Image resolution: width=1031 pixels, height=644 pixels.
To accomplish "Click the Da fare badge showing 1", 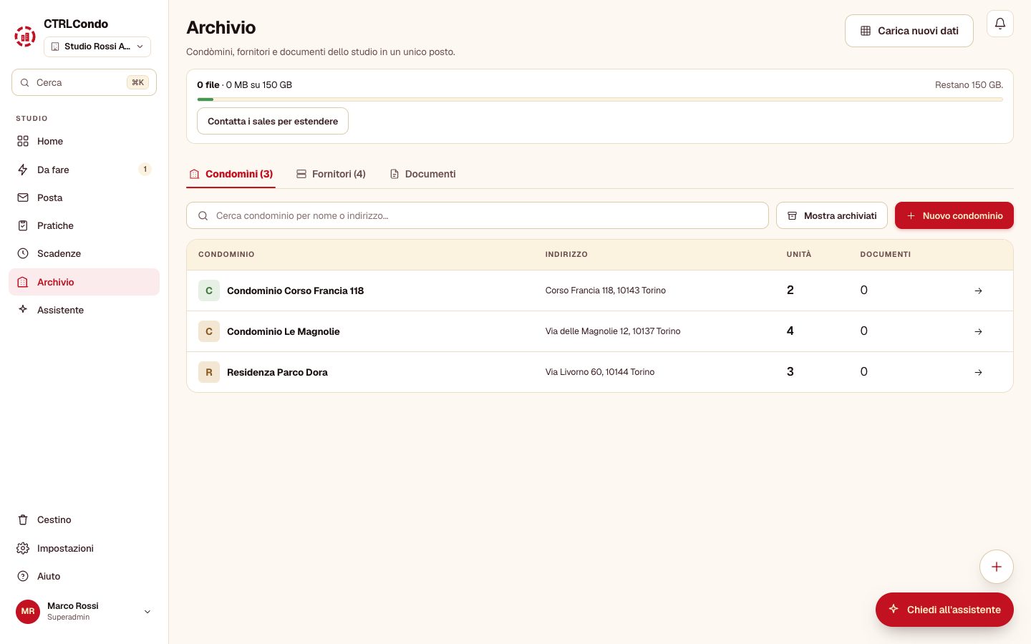I will pyautogui.click(x=145, y=170).
